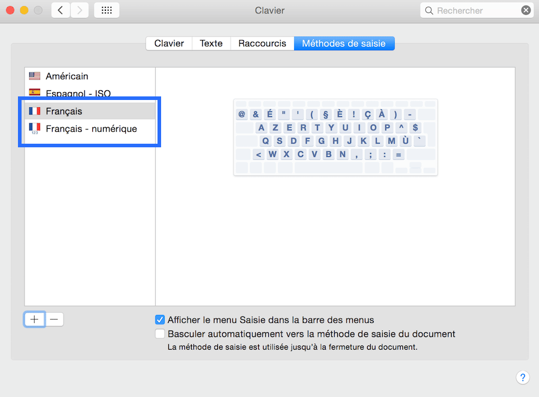The width and height of the screenshot is (539, 397).
Task: Click the back navigation arrow
Action: (x=60, y=10)
